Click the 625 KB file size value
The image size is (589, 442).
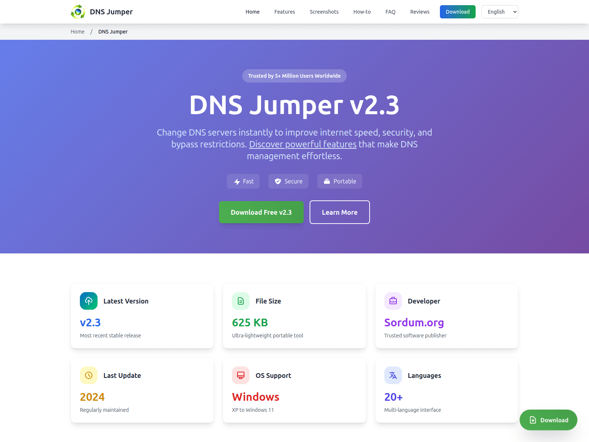[250, 322]
